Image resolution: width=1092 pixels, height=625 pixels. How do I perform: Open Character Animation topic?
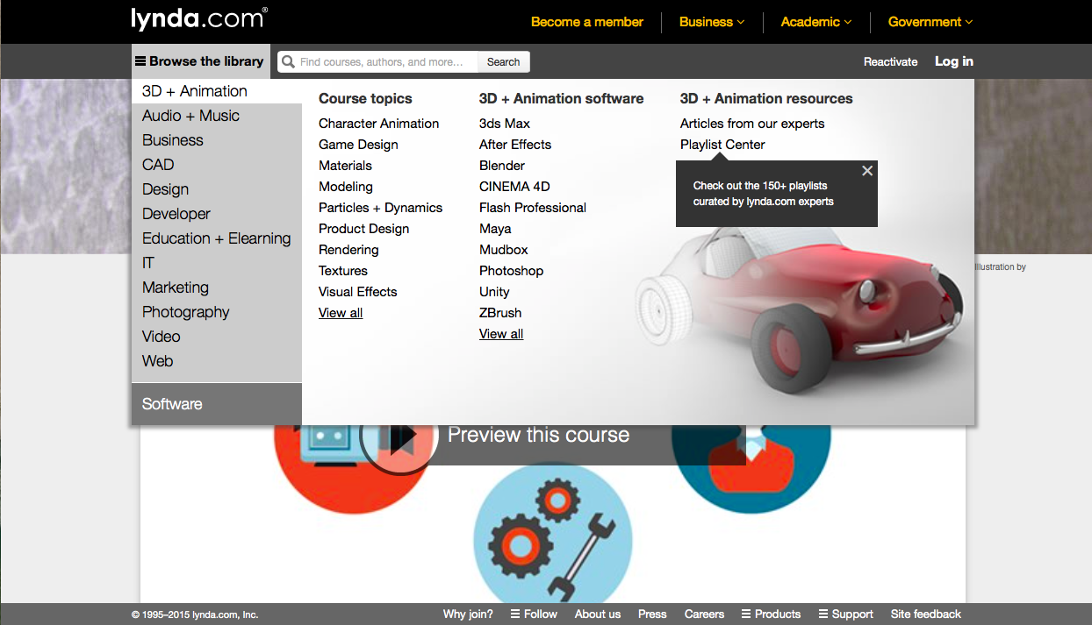[x=378, y=124]
